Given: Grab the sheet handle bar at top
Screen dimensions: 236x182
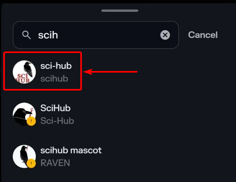Looking at the screenshot, I should click(120, 11).
